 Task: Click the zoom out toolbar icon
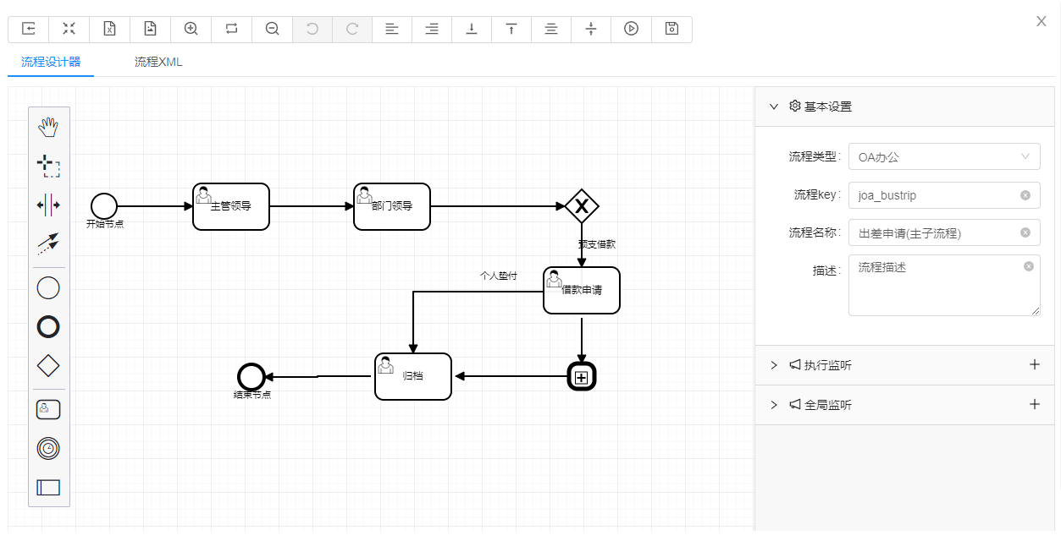[273, 29]
